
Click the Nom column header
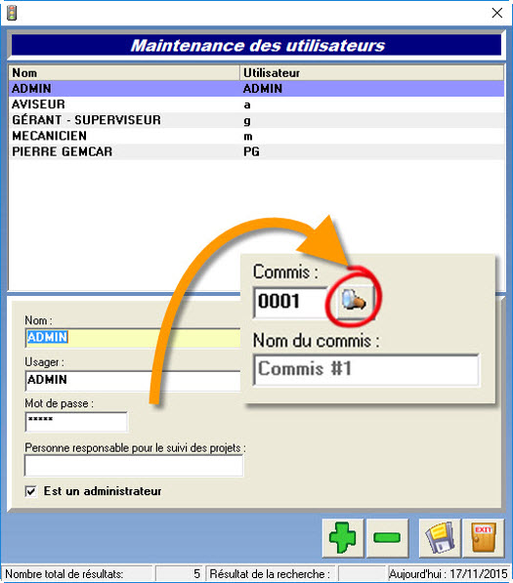click(124, 73)
